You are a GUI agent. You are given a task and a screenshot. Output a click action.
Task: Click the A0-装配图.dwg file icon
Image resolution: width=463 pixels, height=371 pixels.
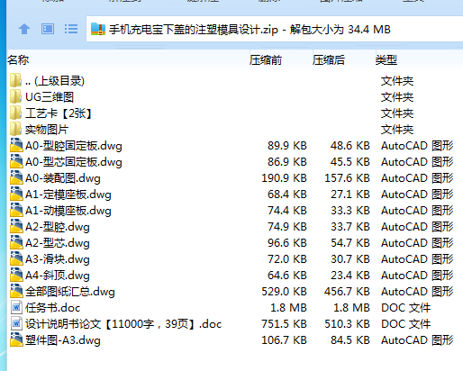pyautogui.click(x=16, y=177)
